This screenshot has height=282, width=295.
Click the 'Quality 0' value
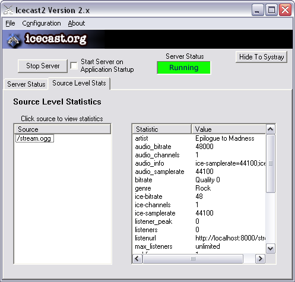(208, 180)
